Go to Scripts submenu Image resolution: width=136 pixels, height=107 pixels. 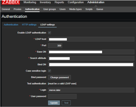[89, 9]
